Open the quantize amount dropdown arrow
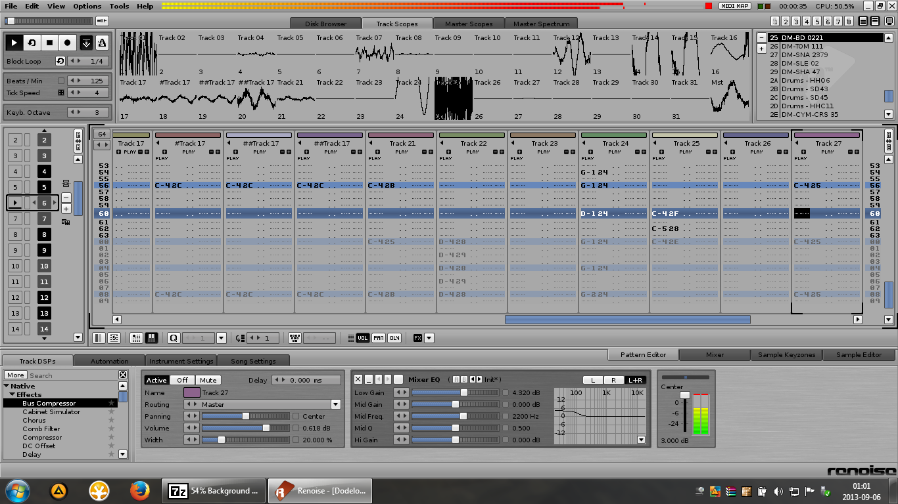This screenshot has width=898, height=504. pos(222,338)
